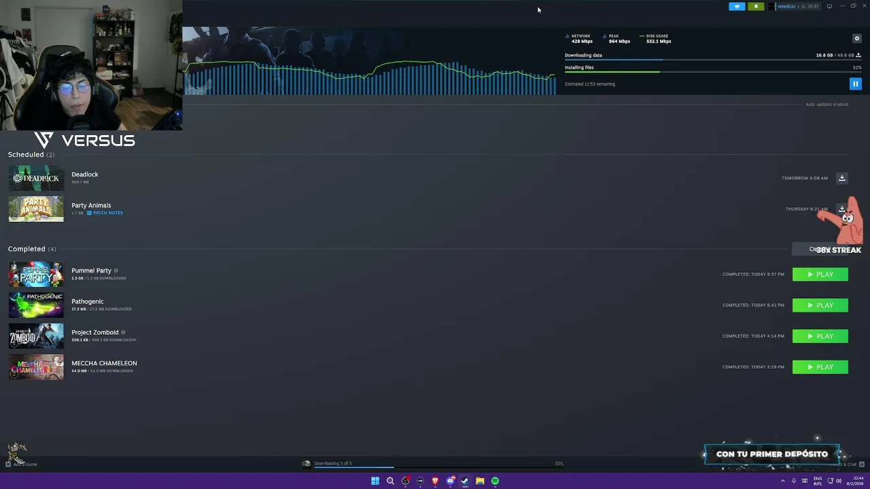
Task: Click the Completed section heading
Action: point(32,249)
